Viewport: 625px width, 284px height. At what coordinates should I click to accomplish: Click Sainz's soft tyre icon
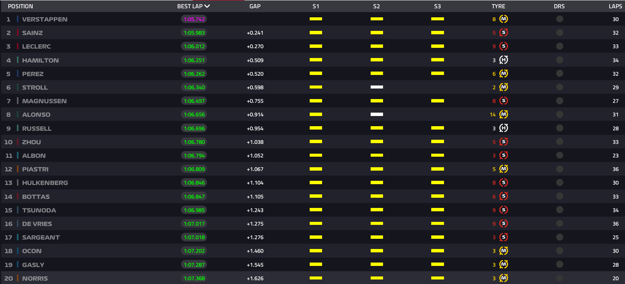tap(503, 33)
